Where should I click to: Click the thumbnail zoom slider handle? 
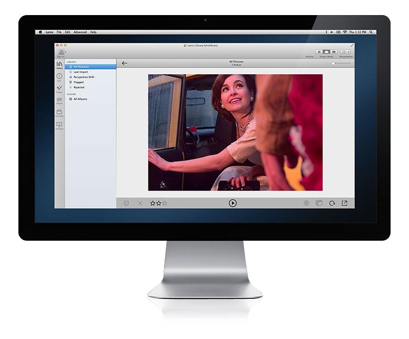click(333, 63)
